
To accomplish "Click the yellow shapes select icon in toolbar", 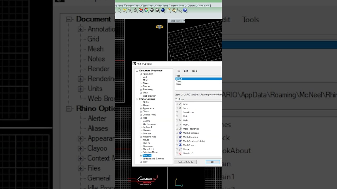I will 125,10.
